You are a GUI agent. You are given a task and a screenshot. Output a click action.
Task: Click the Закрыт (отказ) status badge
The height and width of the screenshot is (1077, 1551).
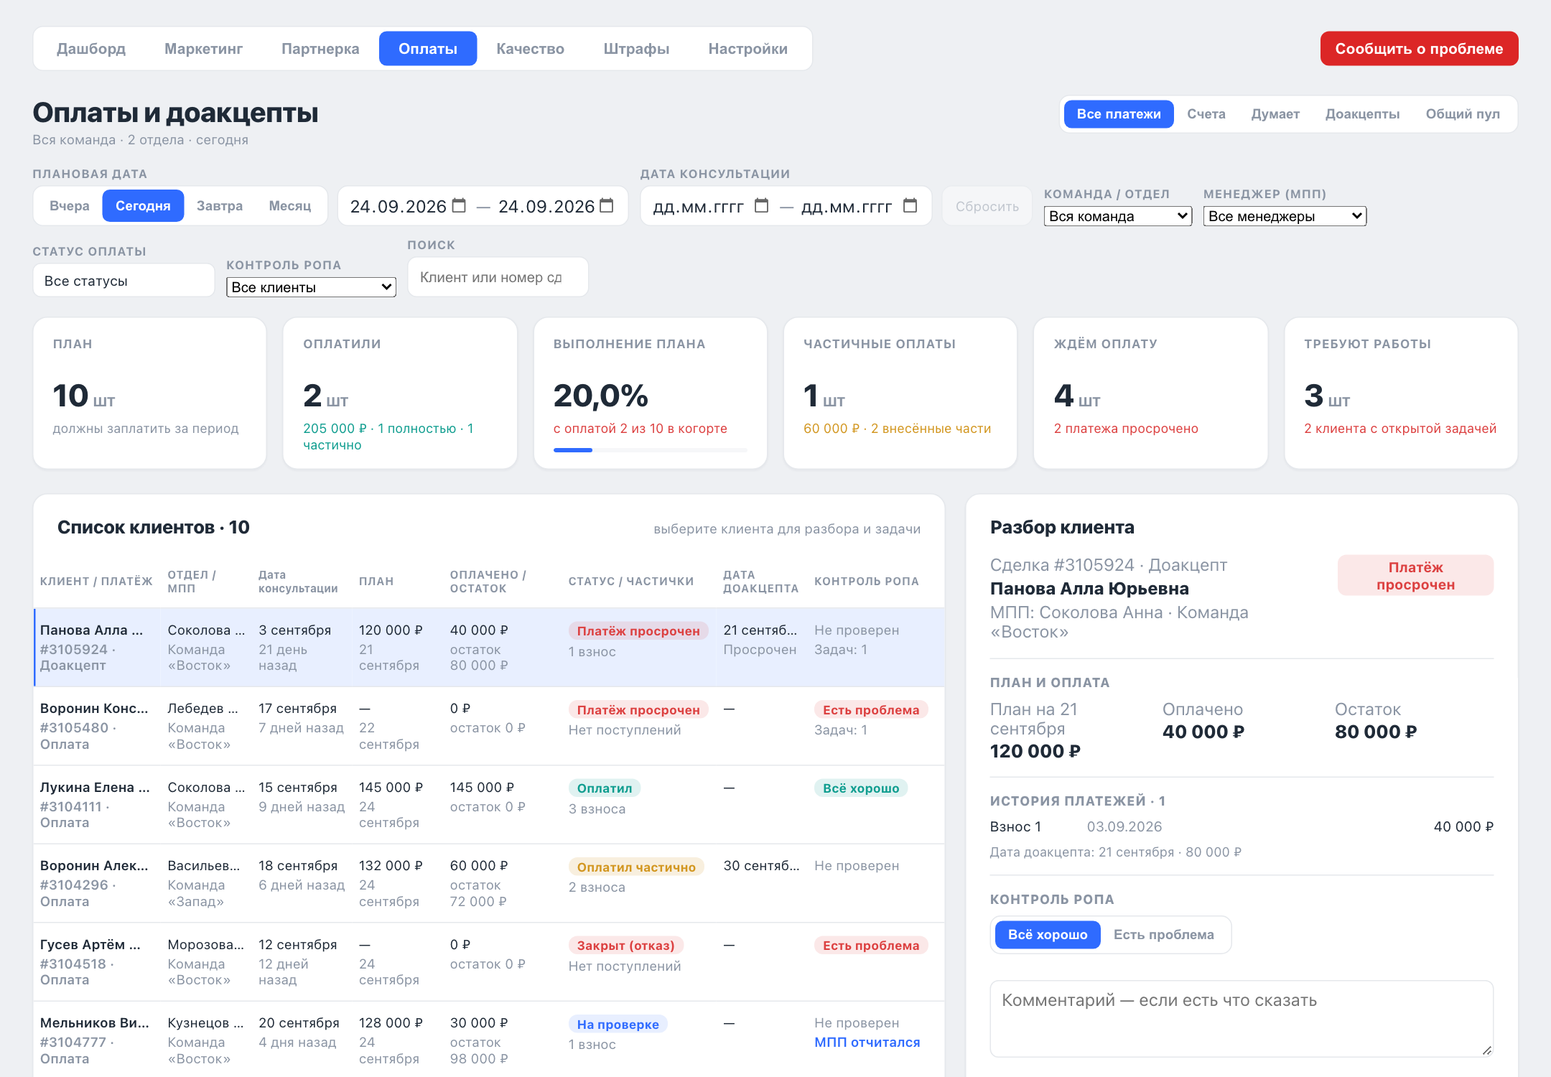625,946
